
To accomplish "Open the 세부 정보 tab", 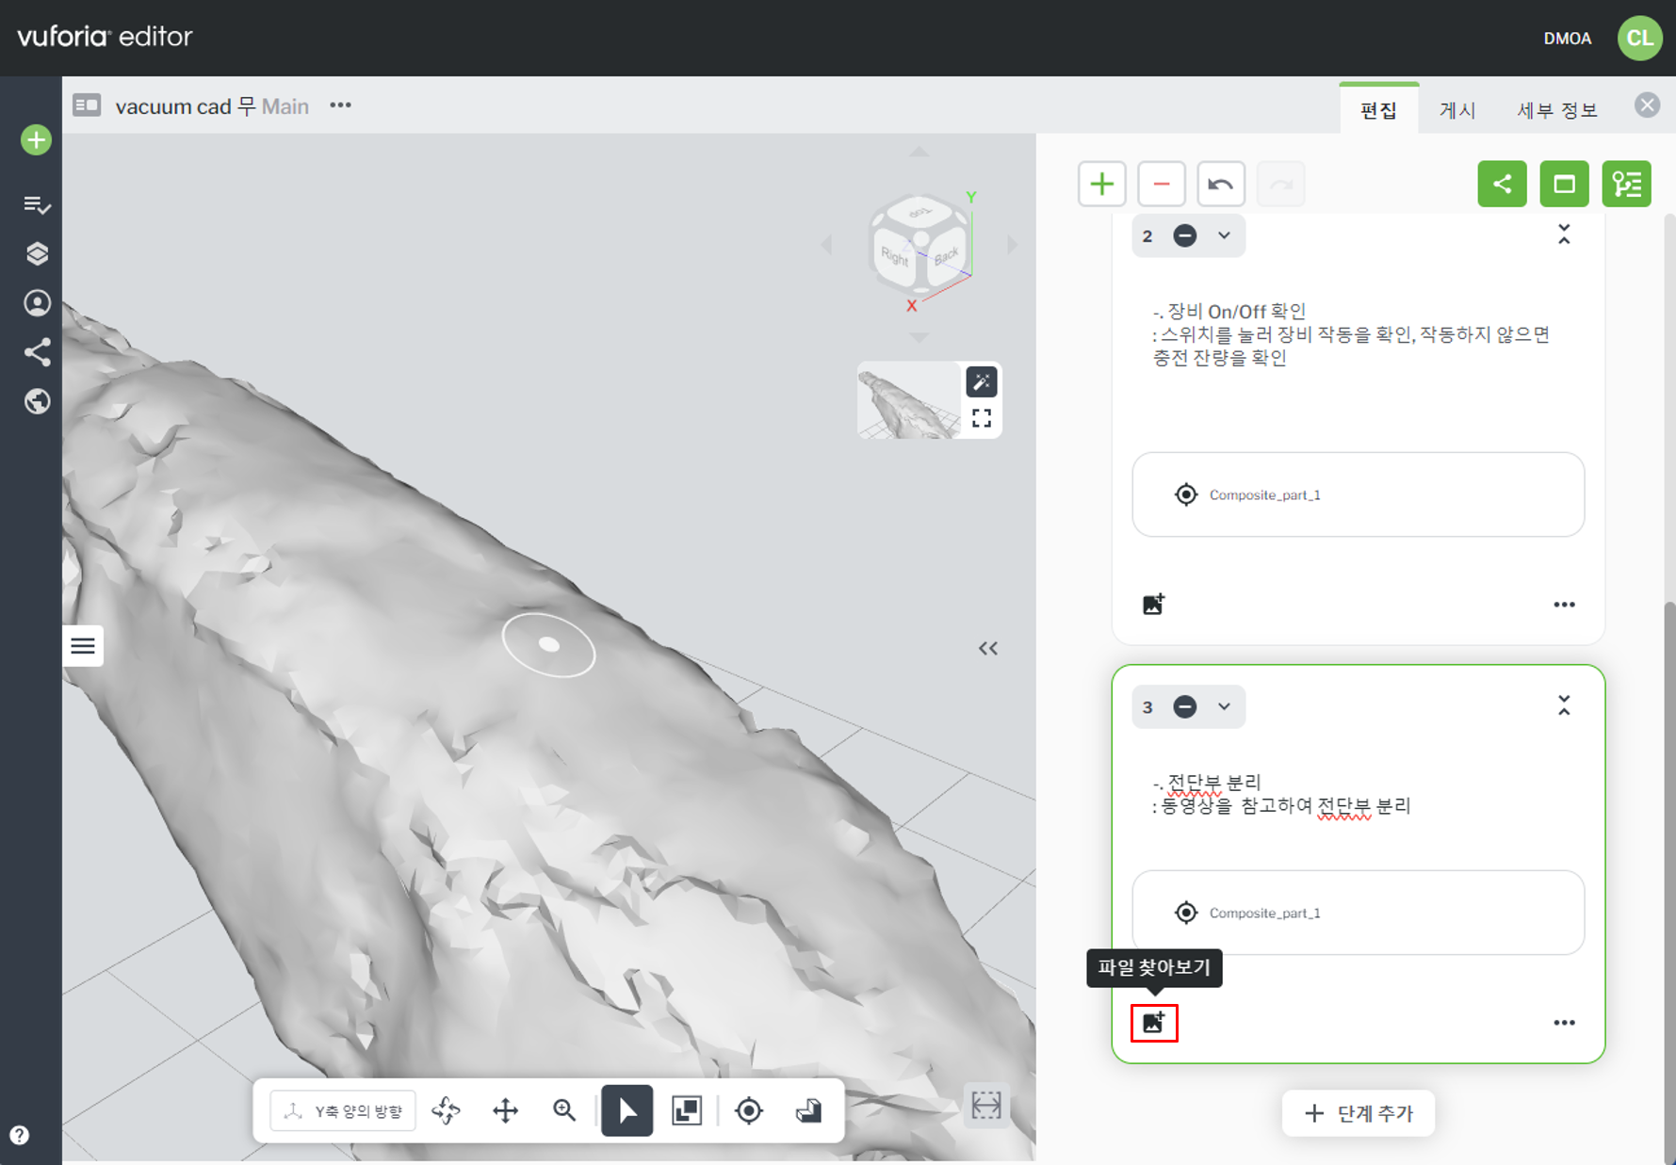I will (x=1556, y=110).
